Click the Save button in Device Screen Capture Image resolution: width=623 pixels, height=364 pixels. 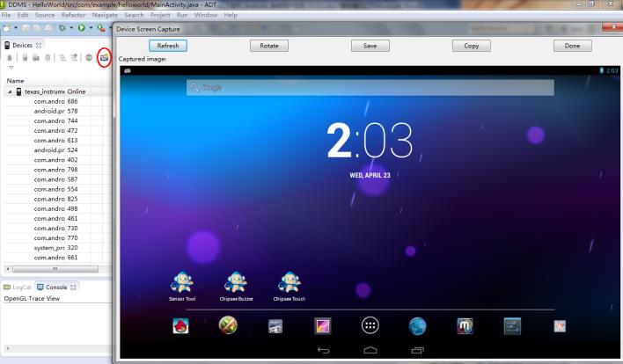point(370,46)
